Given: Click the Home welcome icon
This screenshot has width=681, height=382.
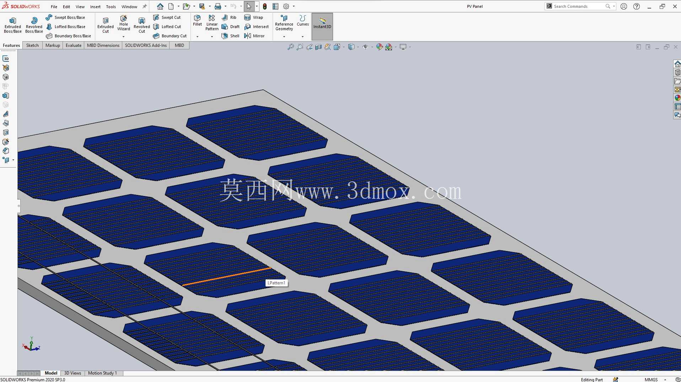Looking at the screenshot, I should 160,6.
